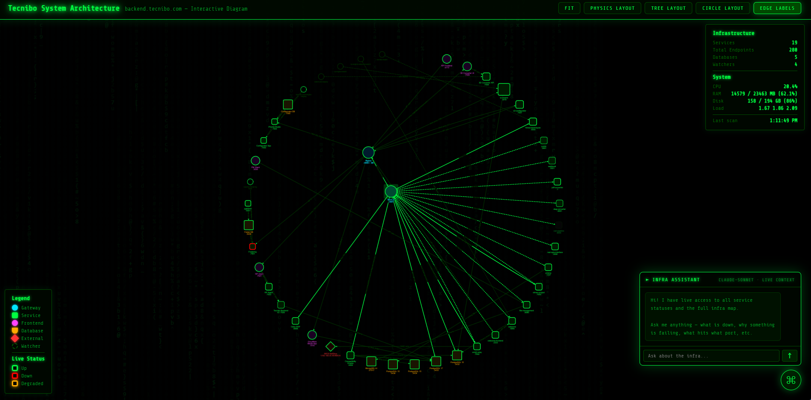Open the command palette round button
811x400 pixels.
coord(791,380)
